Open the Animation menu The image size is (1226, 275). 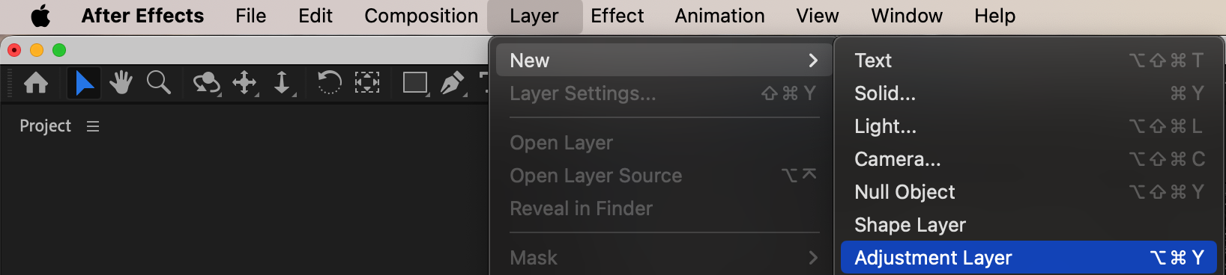tap(719, 16)
